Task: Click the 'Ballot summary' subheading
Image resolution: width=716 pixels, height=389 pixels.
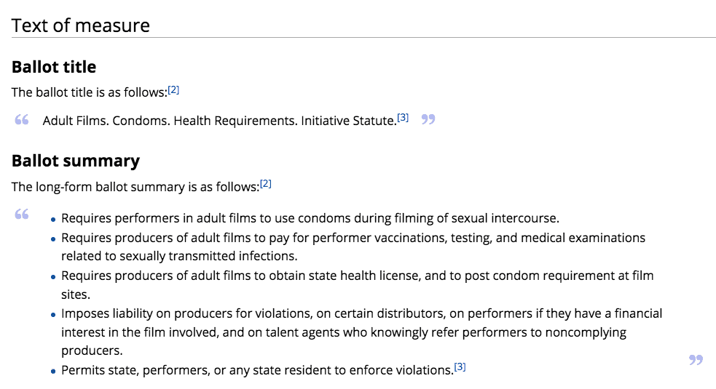Action: (76, 161)
